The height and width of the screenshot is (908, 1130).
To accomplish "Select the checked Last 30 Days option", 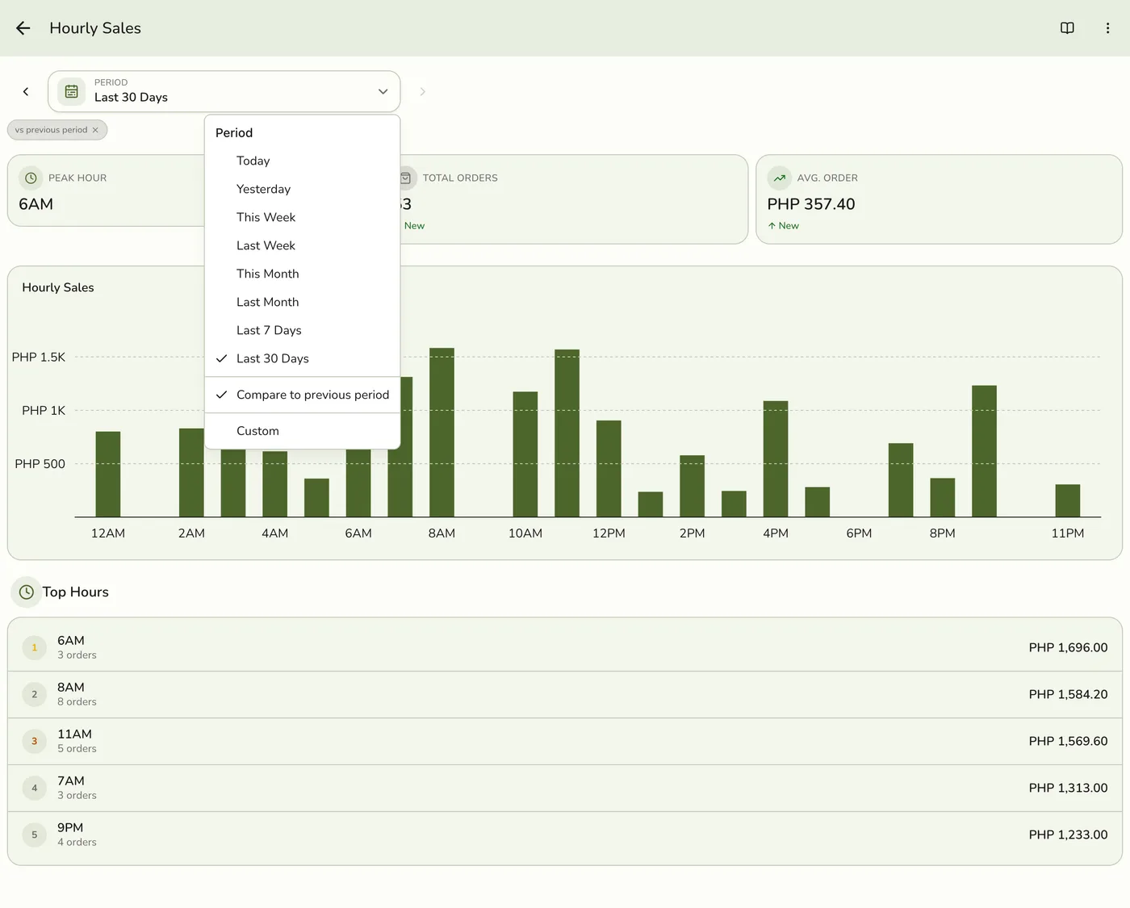I will (x=303, y=358).
